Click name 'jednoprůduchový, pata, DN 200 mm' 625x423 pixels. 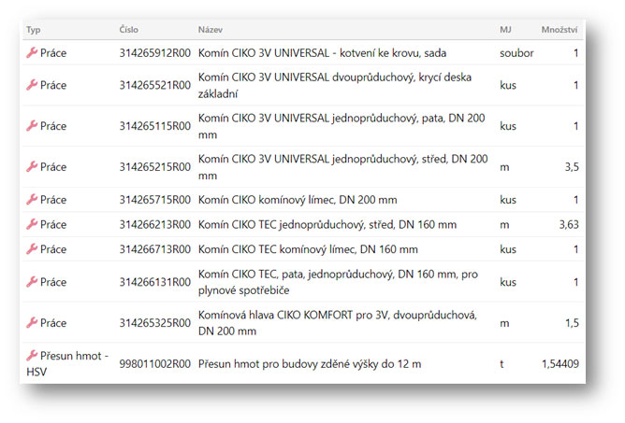point(342,126)
